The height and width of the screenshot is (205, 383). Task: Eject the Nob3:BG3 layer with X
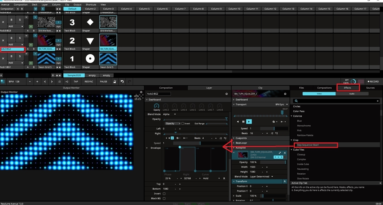[x=3, y=22]
